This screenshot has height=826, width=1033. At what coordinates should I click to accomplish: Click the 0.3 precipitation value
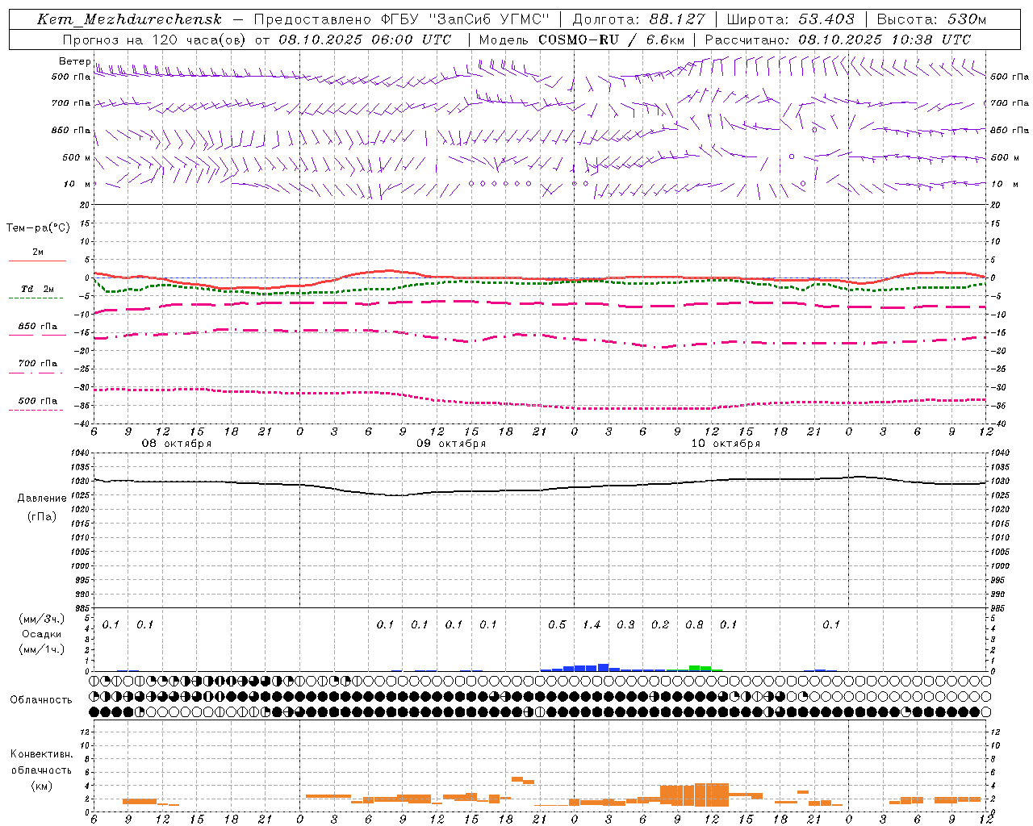click(x=625, y=625)
